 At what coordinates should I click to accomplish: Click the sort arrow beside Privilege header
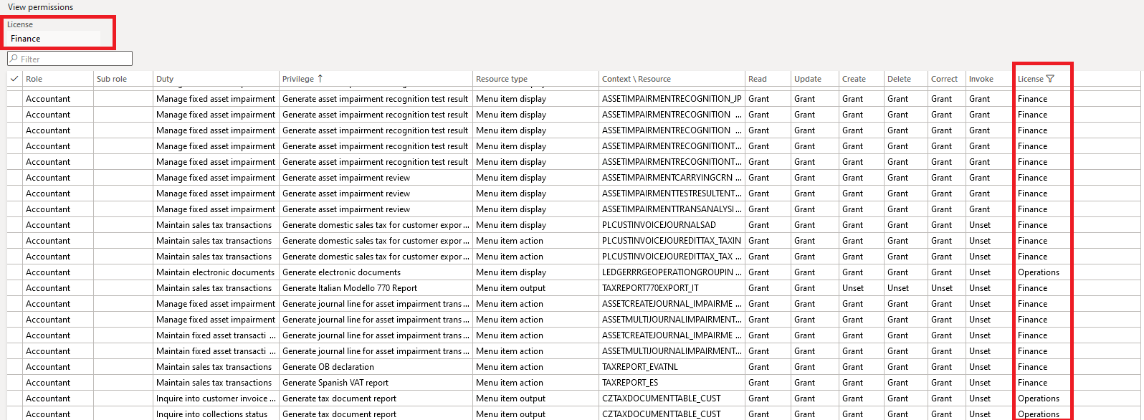[320, 79]
